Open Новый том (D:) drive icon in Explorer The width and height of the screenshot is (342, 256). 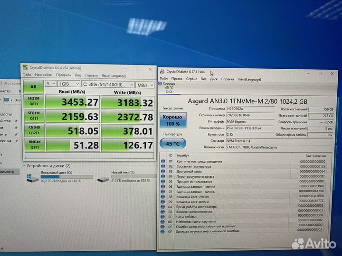[x=103, y=179]
